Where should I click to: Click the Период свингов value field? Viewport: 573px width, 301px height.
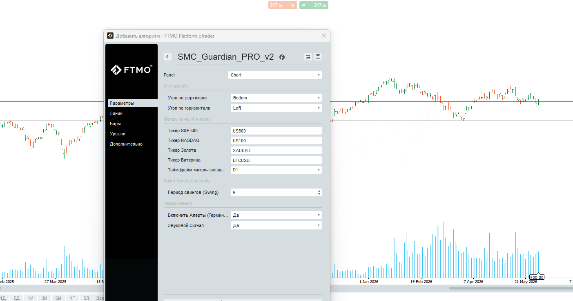274,193
